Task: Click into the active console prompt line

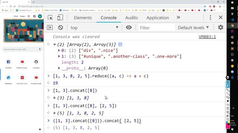Action: pyautogui.click(x=97, y=121)
